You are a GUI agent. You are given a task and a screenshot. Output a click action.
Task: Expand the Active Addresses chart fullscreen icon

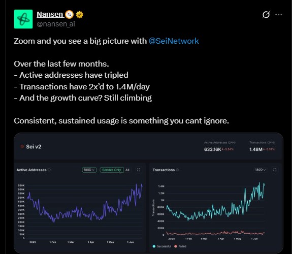point(139,170)
